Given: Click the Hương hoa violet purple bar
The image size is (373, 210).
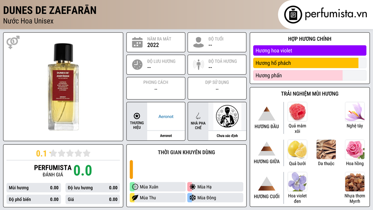Looking at the screenshot, I should coord(310,50).
